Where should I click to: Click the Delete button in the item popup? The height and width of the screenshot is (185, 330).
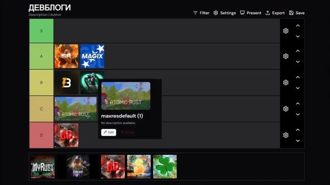coord(127,133)
